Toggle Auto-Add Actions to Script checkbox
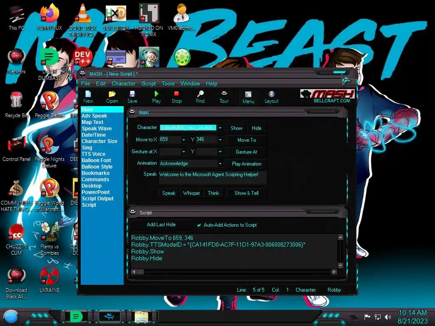The width and height of the screenshot is (435, 326). [x=199, y=225]
